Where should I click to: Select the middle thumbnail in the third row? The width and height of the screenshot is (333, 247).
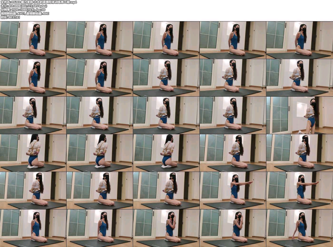coord(166,115)
